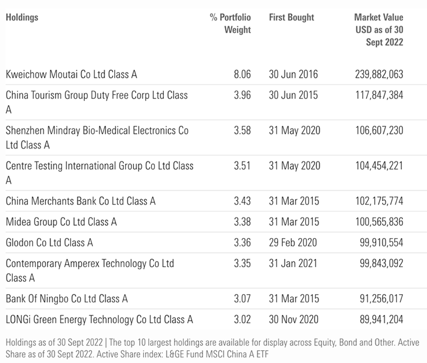Click the Bank Of Ningbo holding name
427x363 pixels.
pos(67,298)
